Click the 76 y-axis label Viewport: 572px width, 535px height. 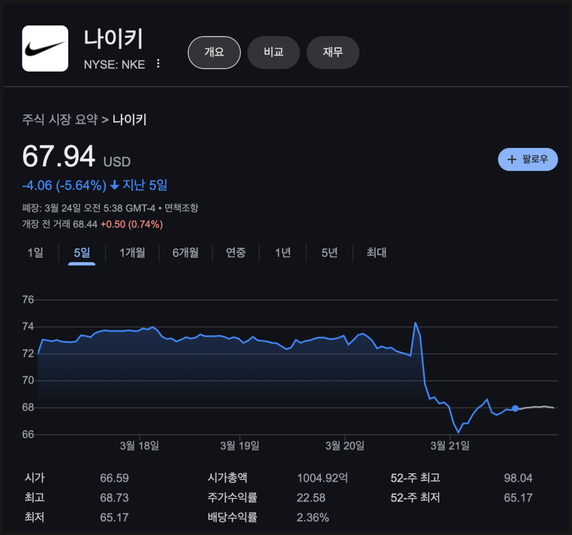pos(28,300)
